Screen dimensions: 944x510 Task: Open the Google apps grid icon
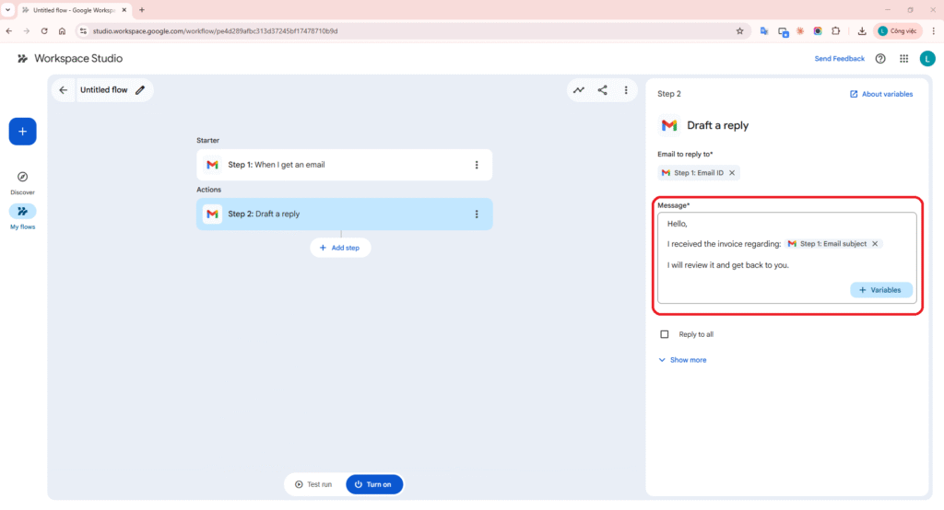pyautogui.click(x=903, y=59)
